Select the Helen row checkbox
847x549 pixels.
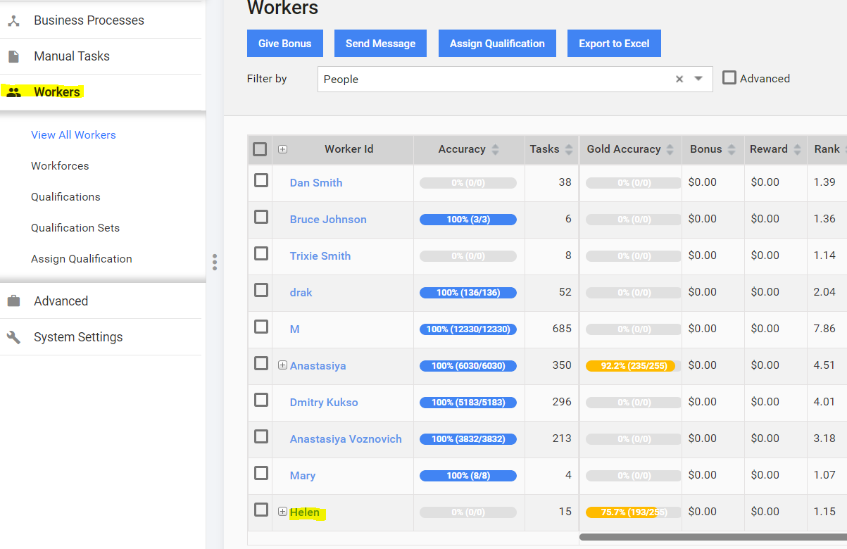[x=261, y=510]
